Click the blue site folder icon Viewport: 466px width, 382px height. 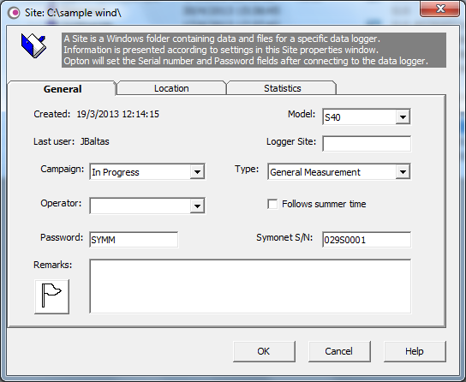(33, 45)
